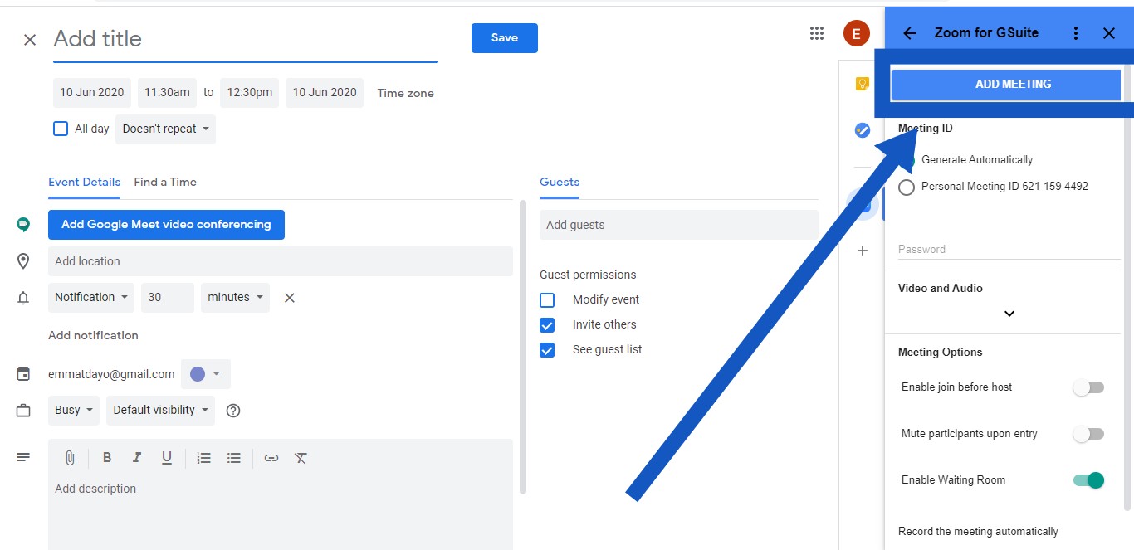Open the Notification type dropdown
Screen dimensions: 1134x550
click(x=91, y=298)
